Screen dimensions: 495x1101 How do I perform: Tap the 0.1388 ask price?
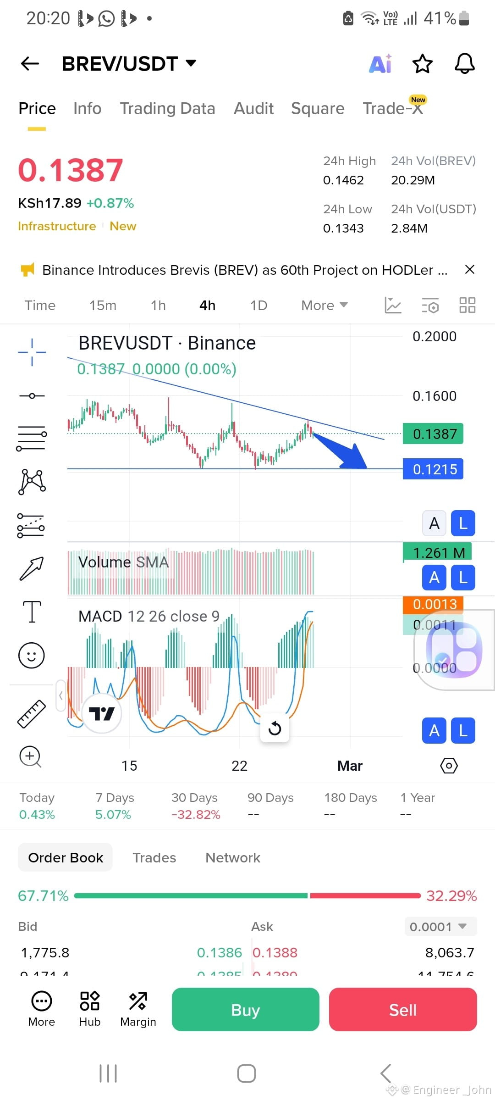click(275, 953)
